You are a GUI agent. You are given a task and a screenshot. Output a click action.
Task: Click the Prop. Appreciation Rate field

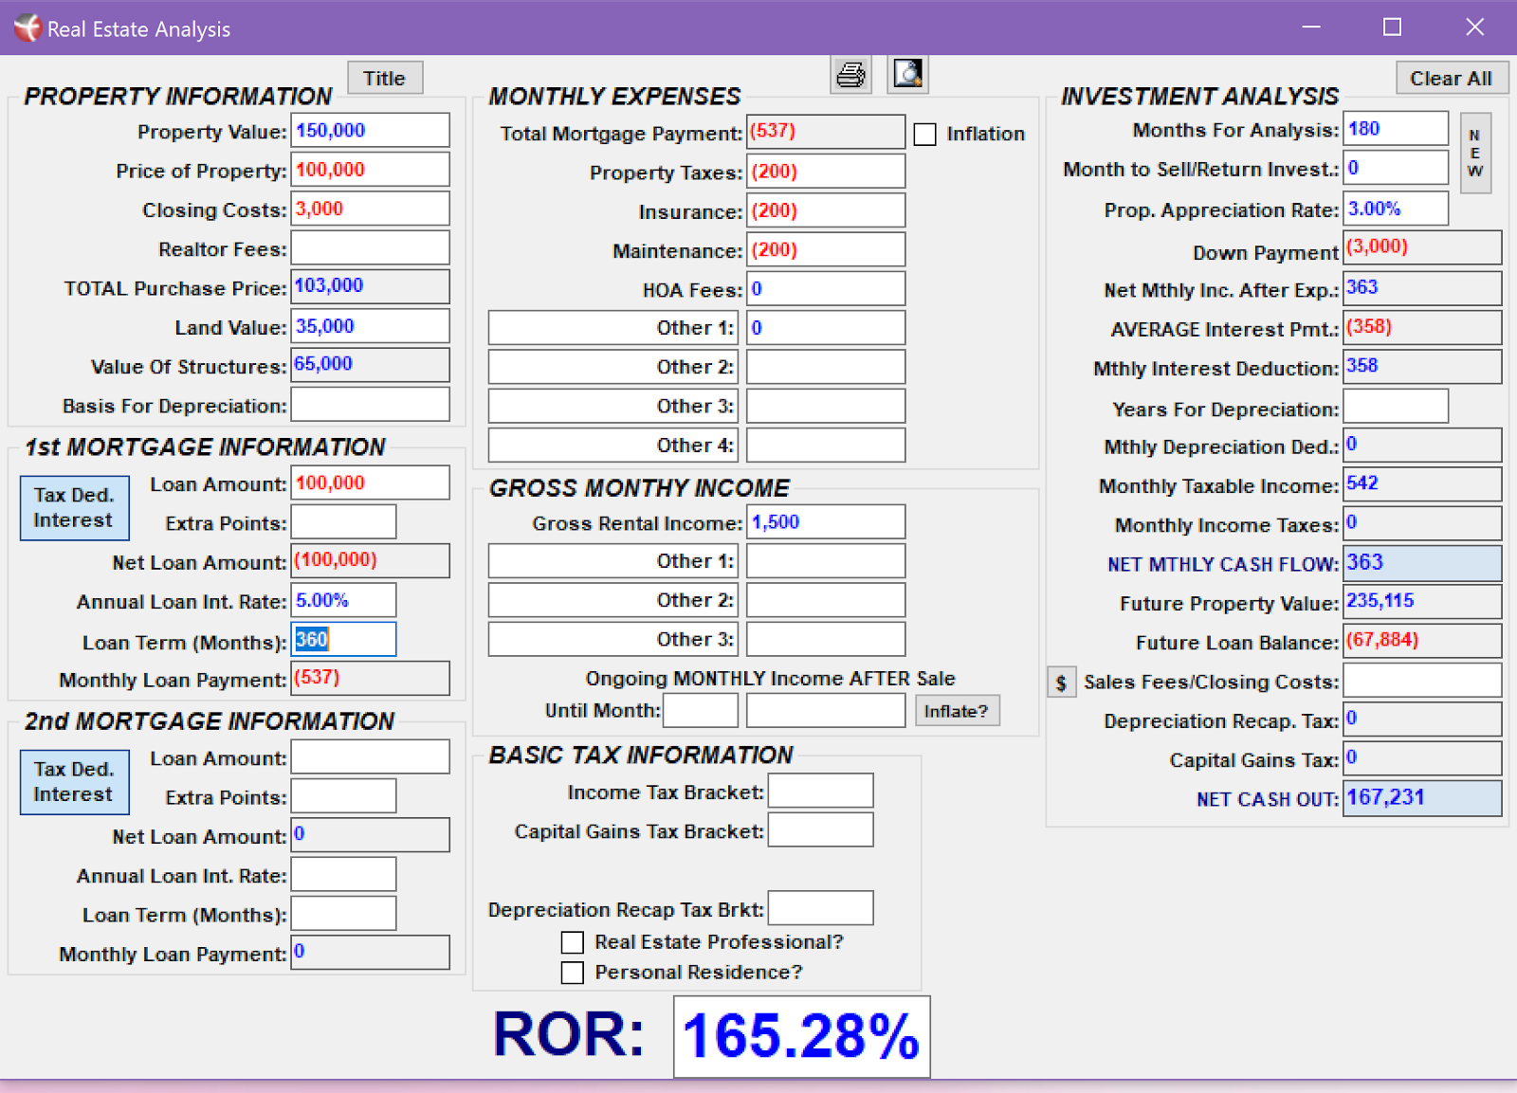pos(1396,209)
